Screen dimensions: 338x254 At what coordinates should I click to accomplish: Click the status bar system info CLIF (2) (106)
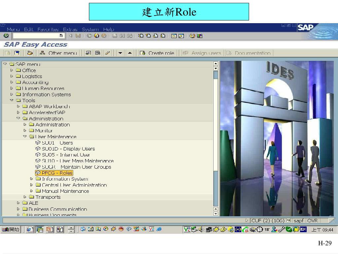[x=268, y=221]
